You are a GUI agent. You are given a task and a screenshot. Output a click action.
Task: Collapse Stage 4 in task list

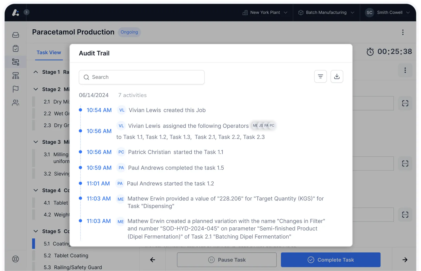(x=36, y=190)
